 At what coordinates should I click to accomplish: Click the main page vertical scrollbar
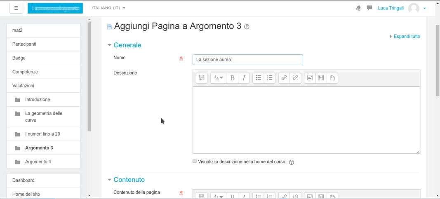[438, 60]
